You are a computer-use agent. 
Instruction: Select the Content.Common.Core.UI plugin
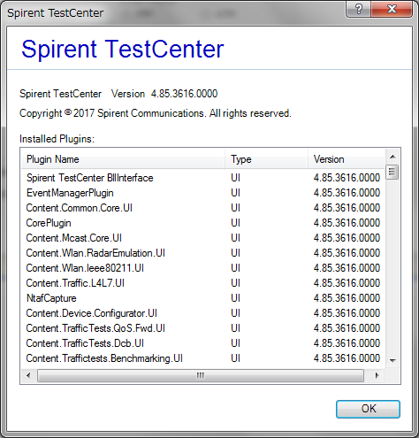[203, 208]
